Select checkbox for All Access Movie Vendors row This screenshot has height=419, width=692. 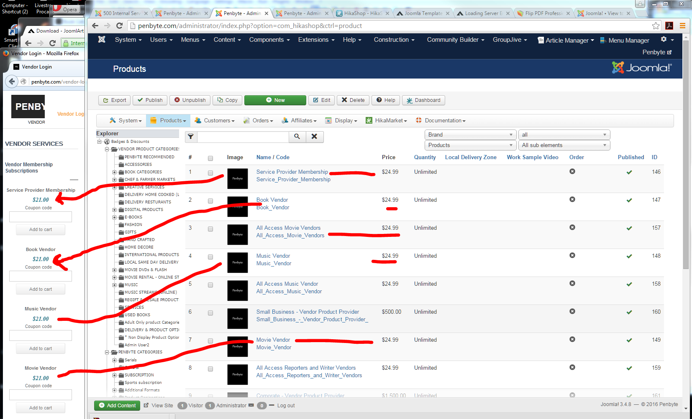tap(210, 229)
